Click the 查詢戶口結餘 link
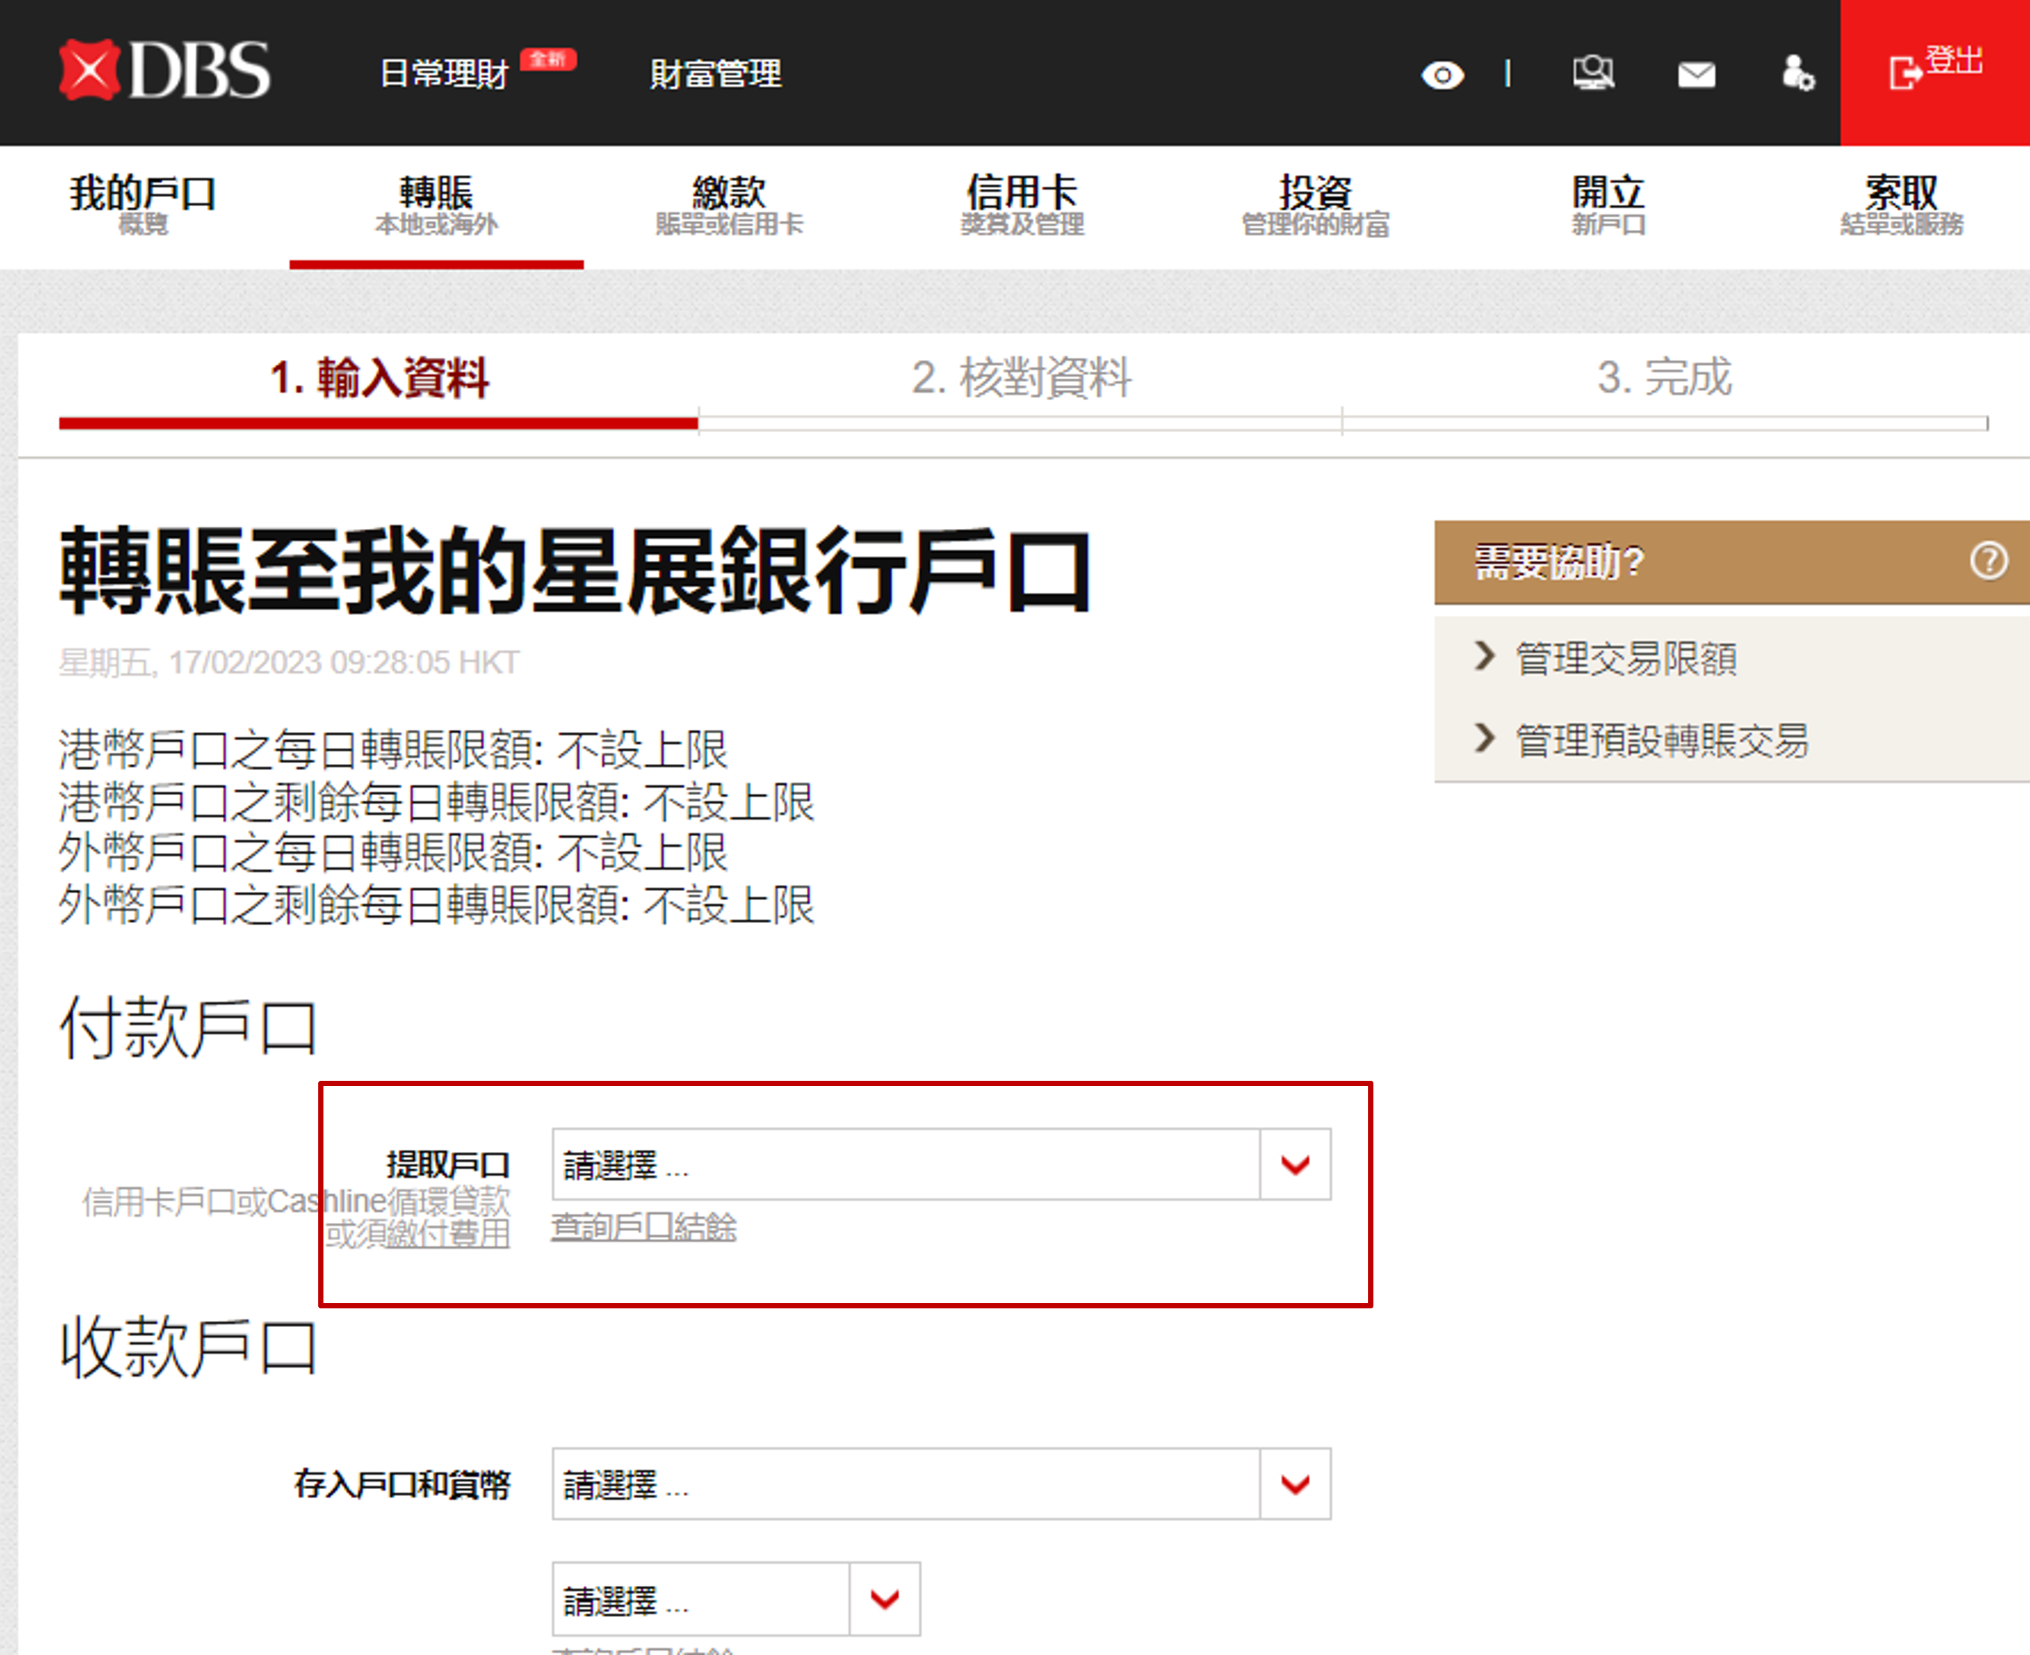This screenshot has height=1655, width=2030. click(643, 1227)
